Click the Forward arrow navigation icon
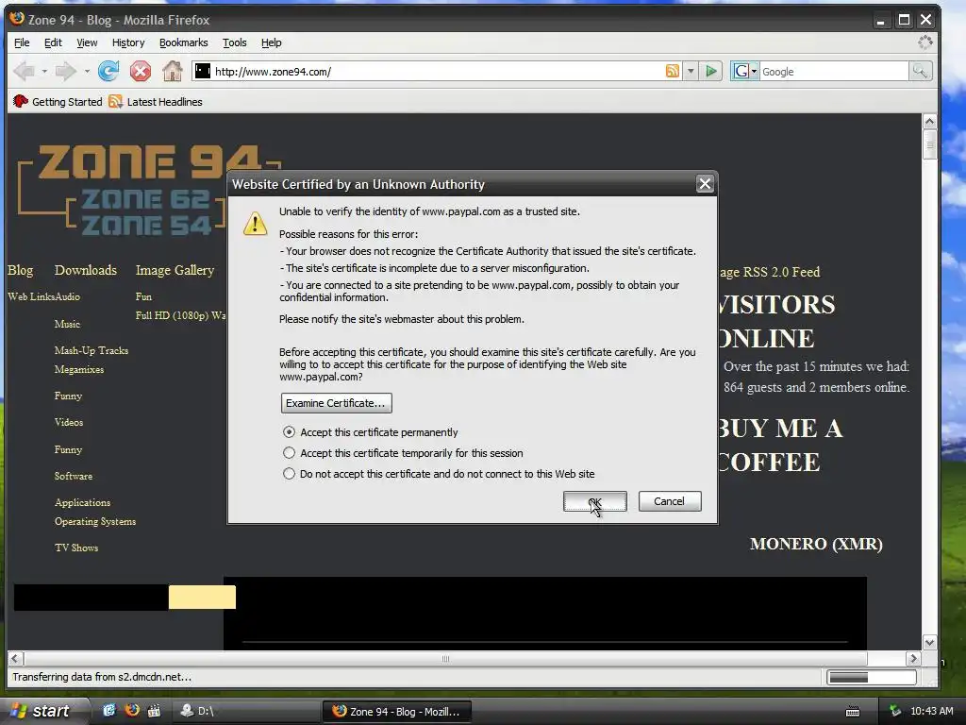Image resolution: width=966 pixels, height=725 pixels. pyautogui.click(x=65, y=72)
